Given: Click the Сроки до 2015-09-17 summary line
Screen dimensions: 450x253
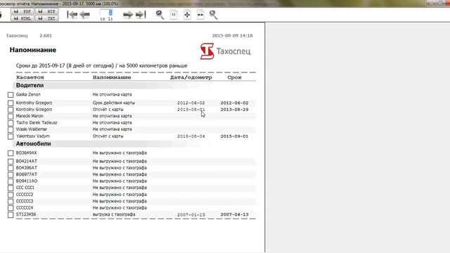Looking at the screenshot, I should pyautogui.click(x=101, y=65).
